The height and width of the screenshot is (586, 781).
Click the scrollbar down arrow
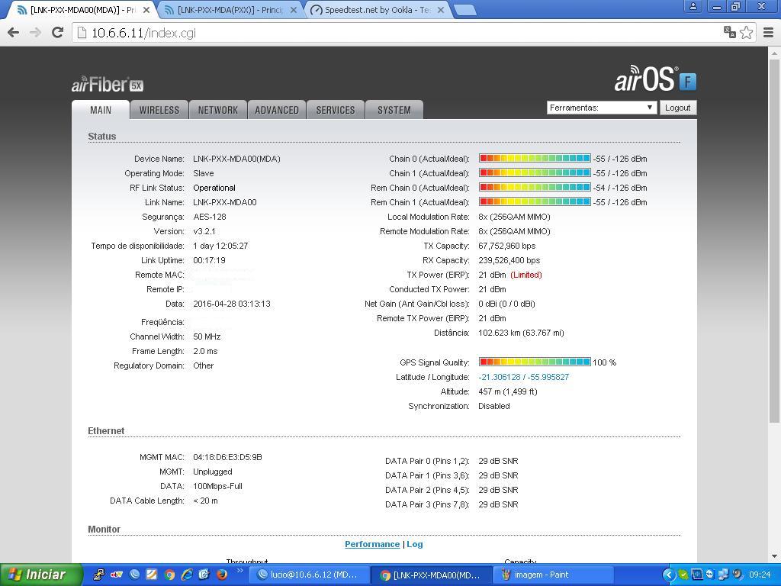(x=775, y=556)
